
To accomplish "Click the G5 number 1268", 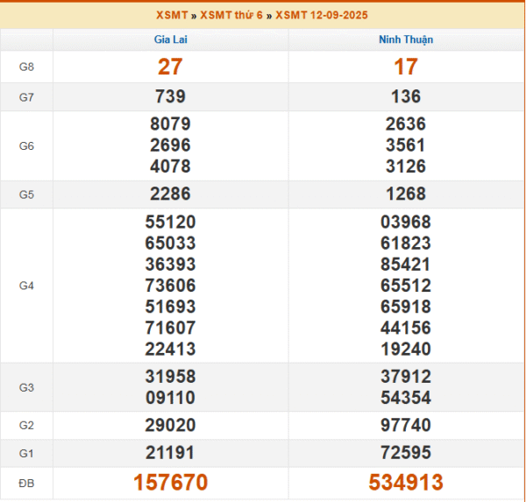I will click(x=406, y=194).
